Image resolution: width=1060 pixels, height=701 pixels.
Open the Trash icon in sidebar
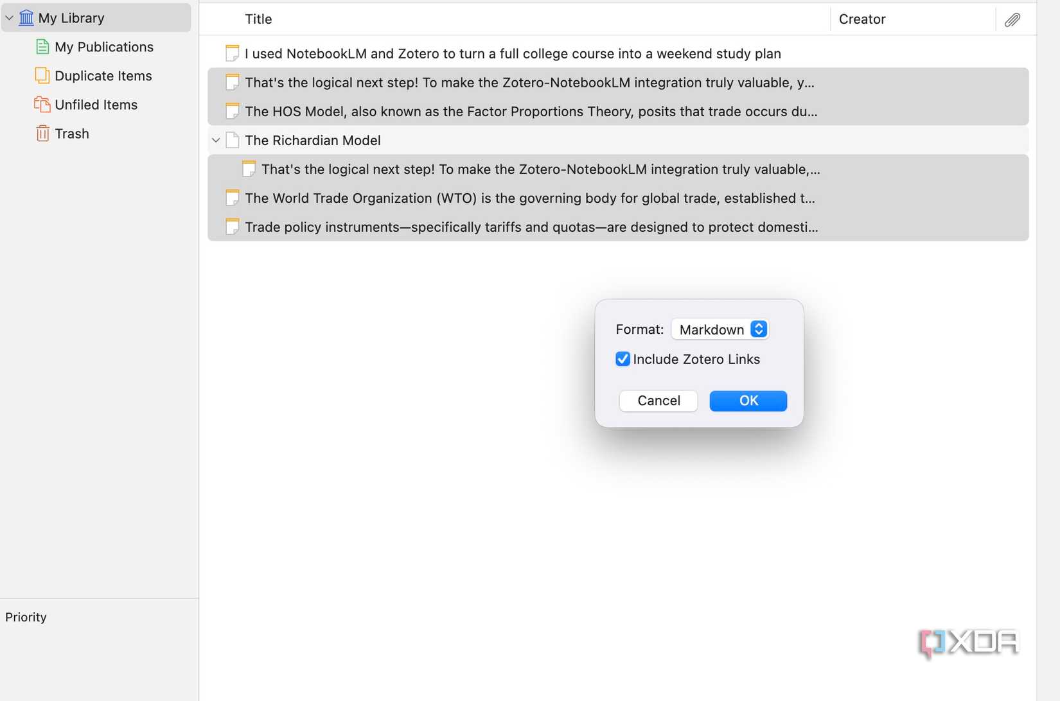point(42,133)
